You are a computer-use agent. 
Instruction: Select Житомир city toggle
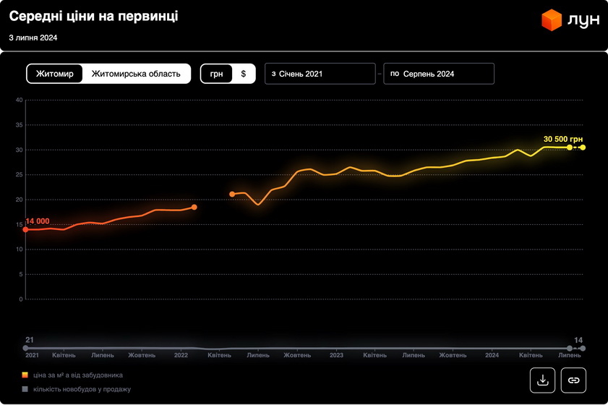tap(55, 74)
